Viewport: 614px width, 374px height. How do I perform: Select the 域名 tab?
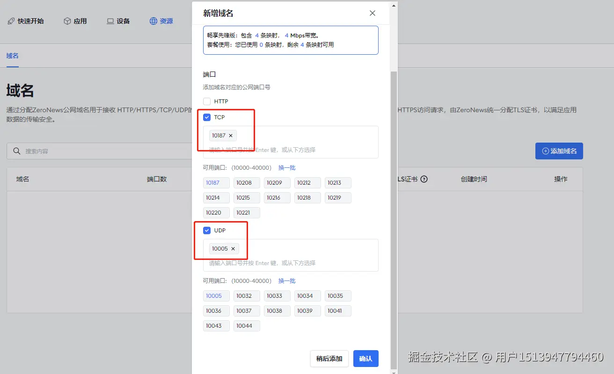(13, 56)
